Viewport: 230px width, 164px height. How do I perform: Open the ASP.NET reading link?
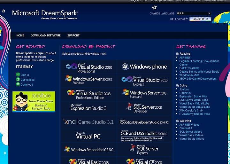pos(185,58)
